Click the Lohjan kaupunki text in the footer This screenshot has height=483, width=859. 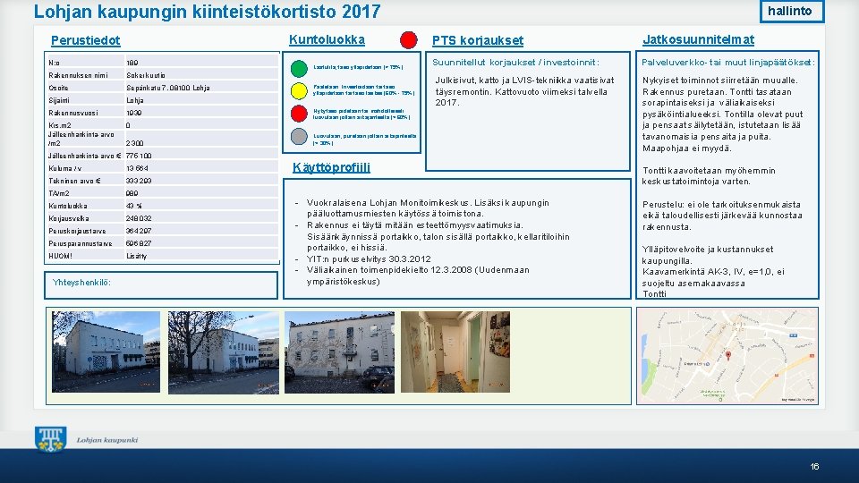[107, 440]
